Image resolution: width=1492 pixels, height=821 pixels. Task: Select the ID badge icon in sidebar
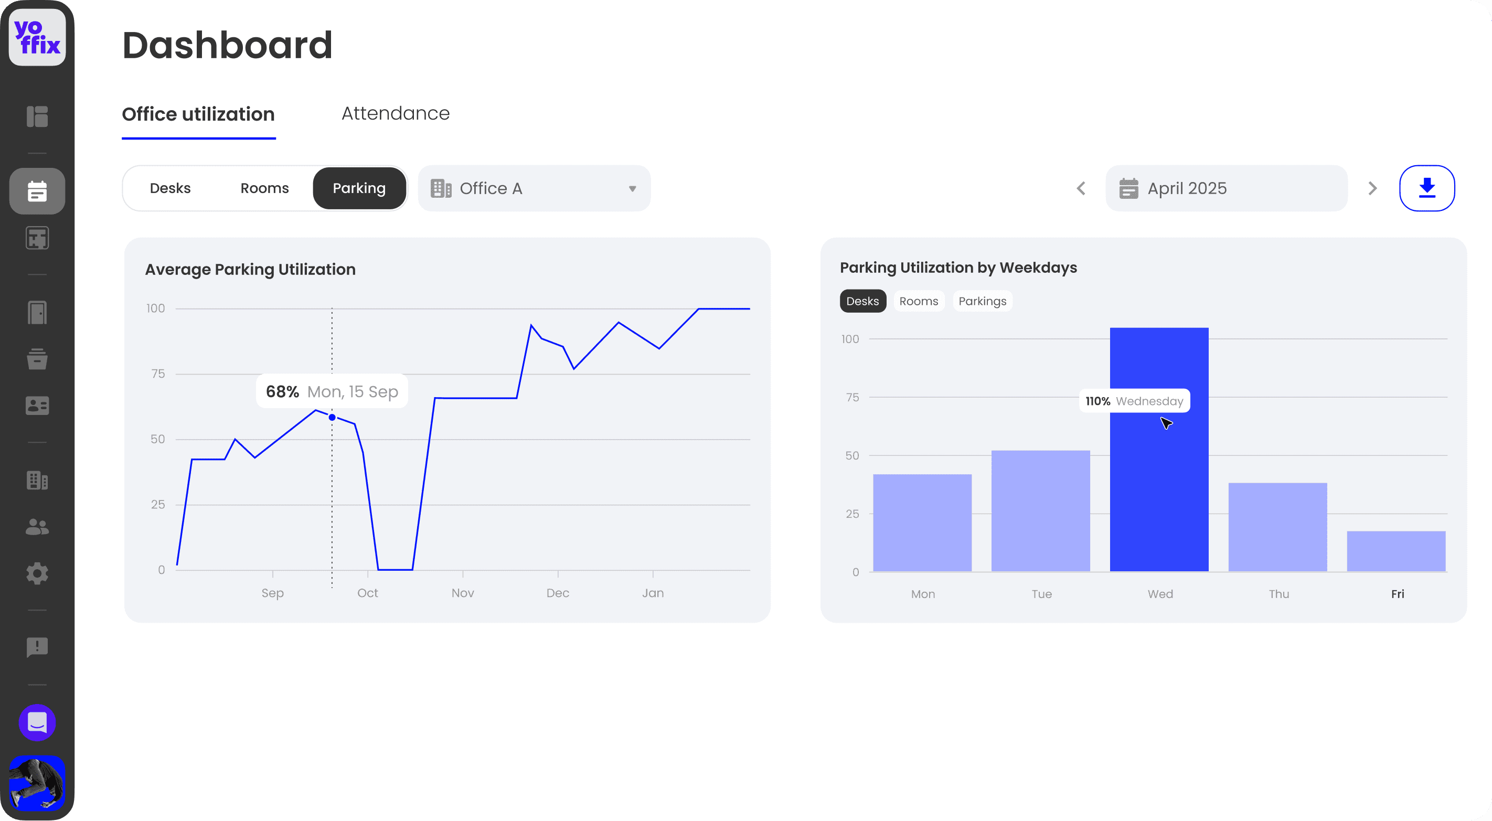pos(37,406)
